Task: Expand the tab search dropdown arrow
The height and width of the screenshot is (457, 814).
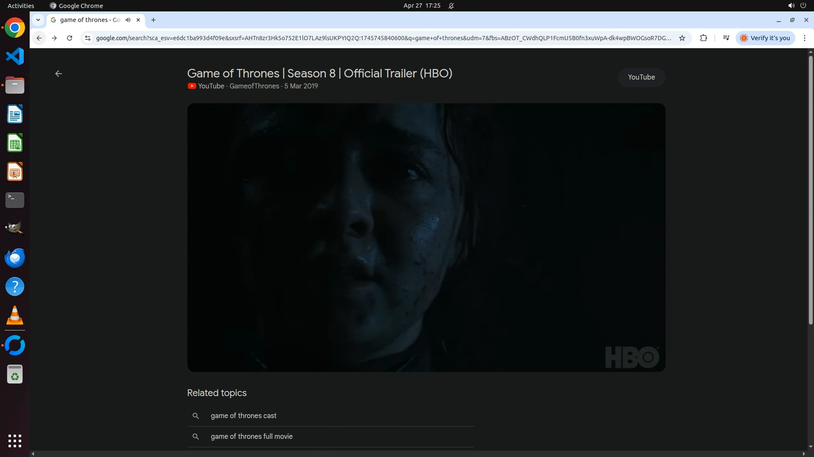Action: 38,20
